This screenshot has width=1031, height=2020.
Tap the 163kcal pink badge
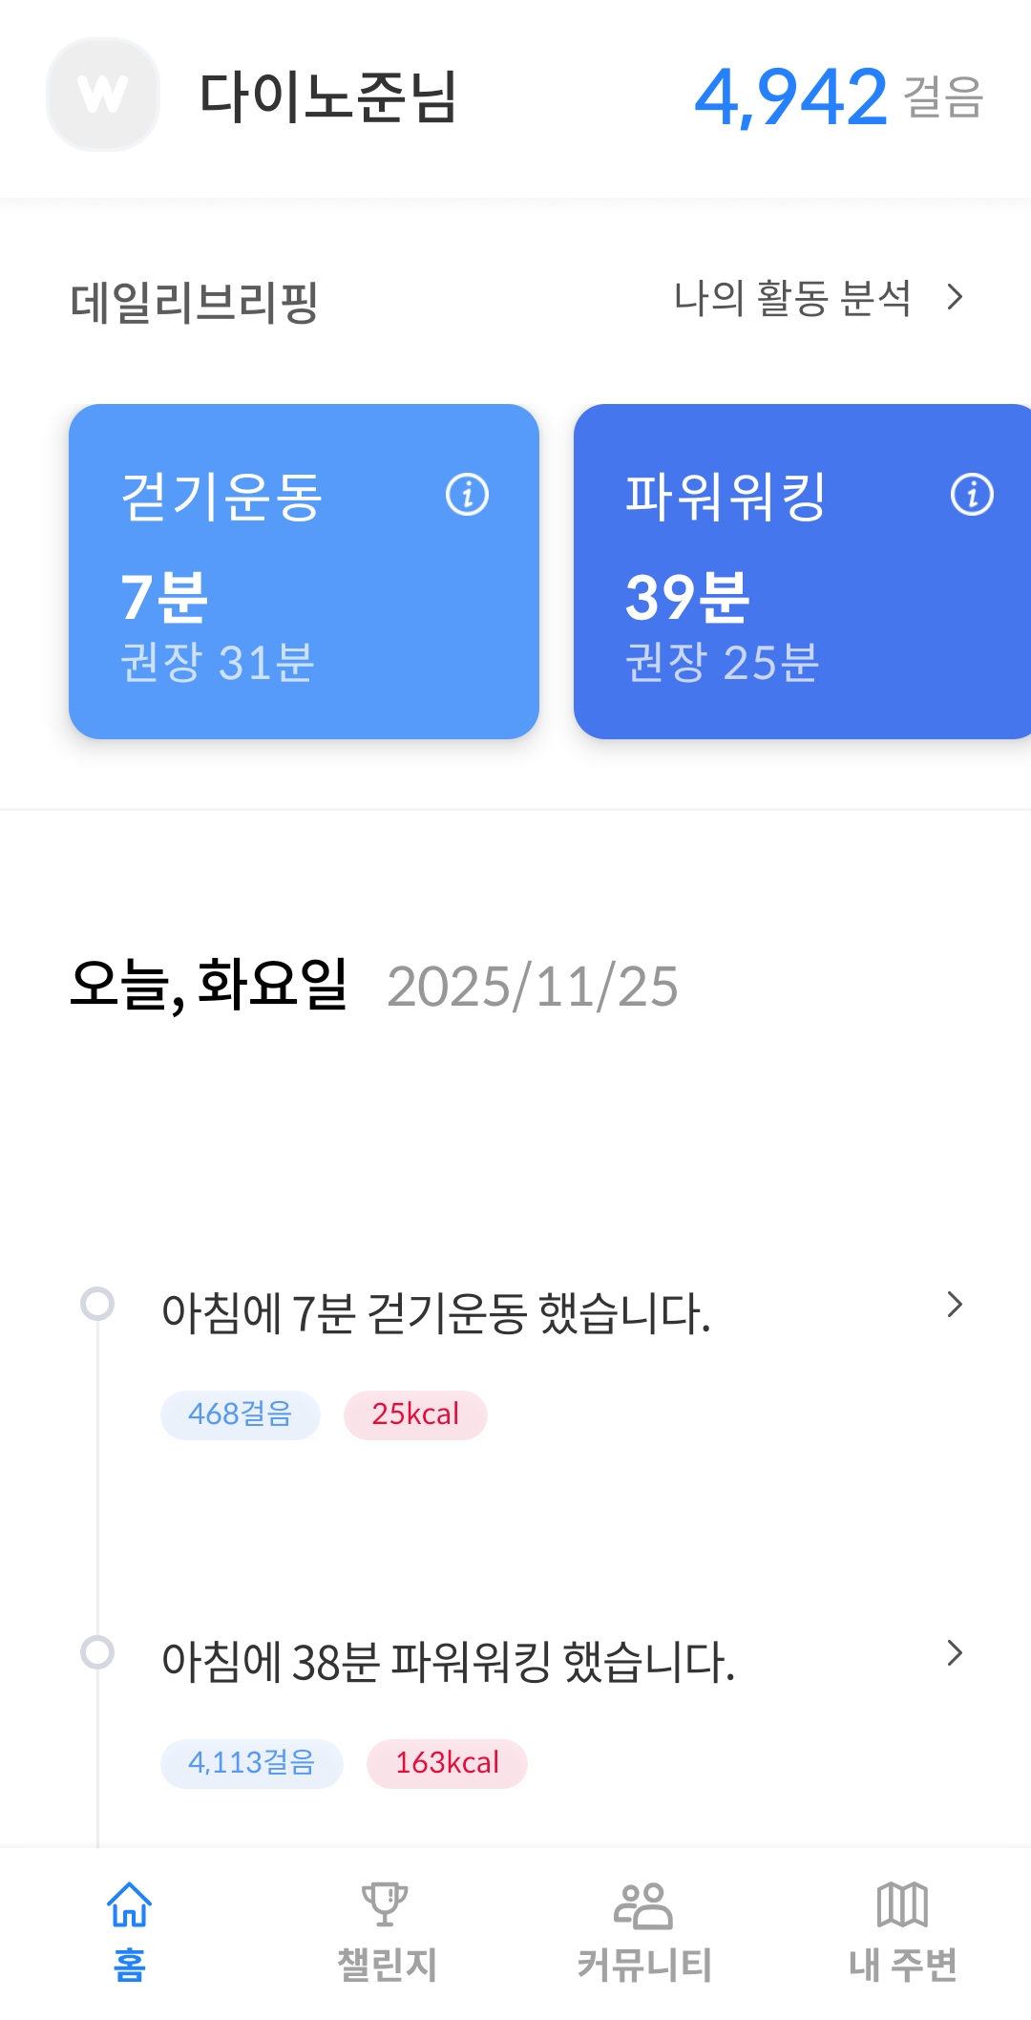[447, 1763]
